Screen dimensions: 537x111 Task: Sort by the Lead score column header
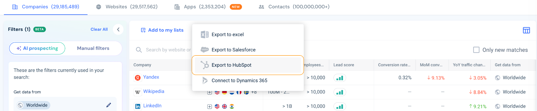tap(344, 65)
